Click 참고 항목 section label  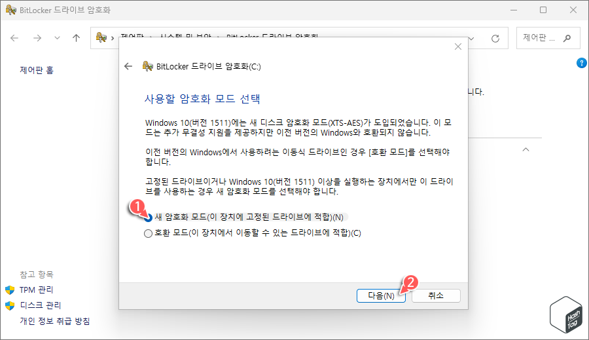37,274
